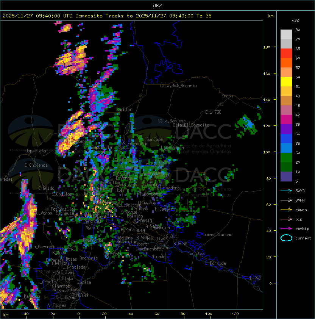Click the 'L_Vegas' map label
315x319 pixels.
click(x=44, y=213)
